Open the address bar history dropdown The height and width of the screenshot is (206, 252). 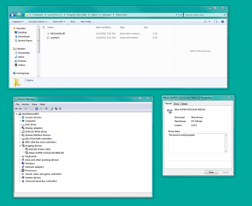[x=176, y=15]
